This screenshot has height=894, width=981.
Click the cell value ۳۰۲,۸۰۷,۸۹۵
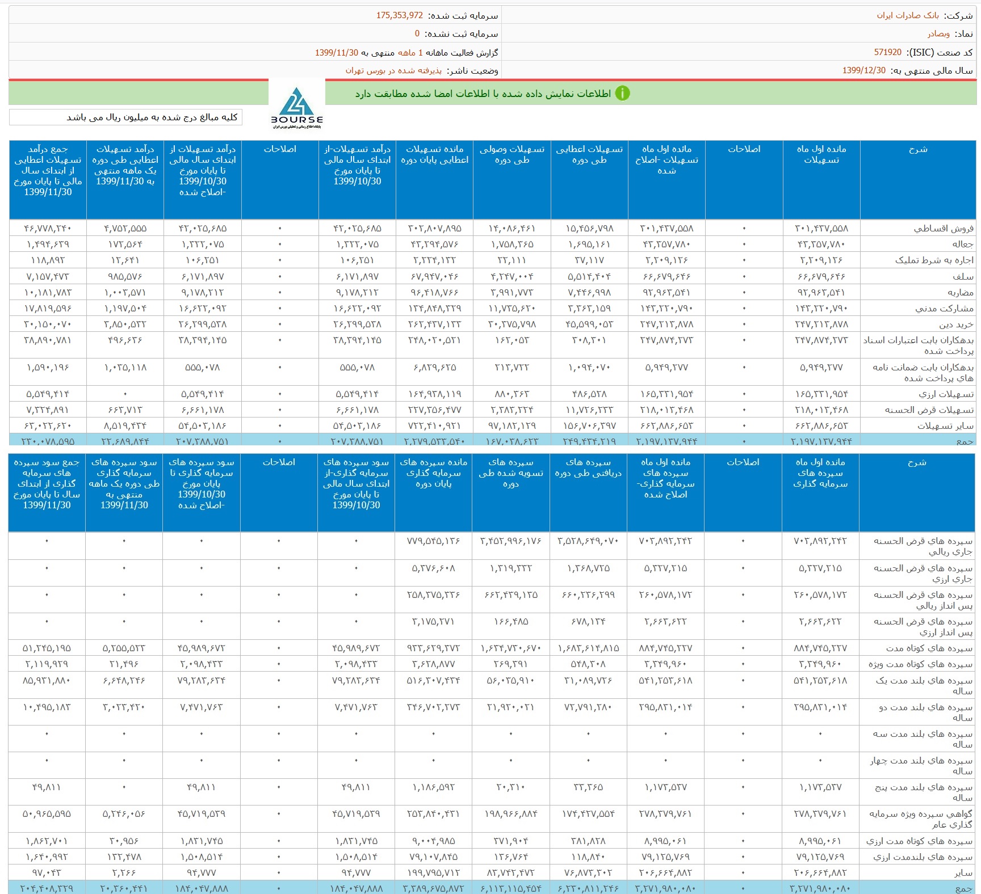(435, 229)
